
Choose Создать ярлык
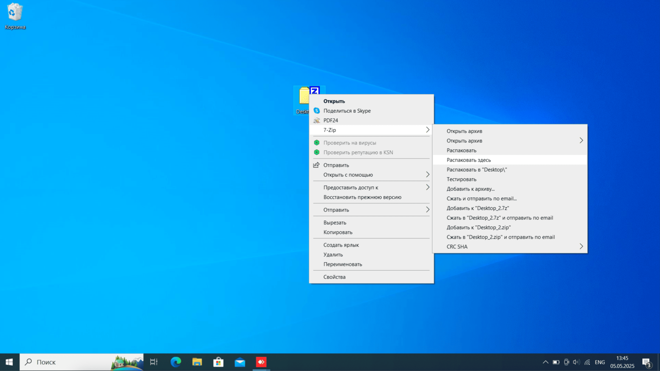coord(371,245)
